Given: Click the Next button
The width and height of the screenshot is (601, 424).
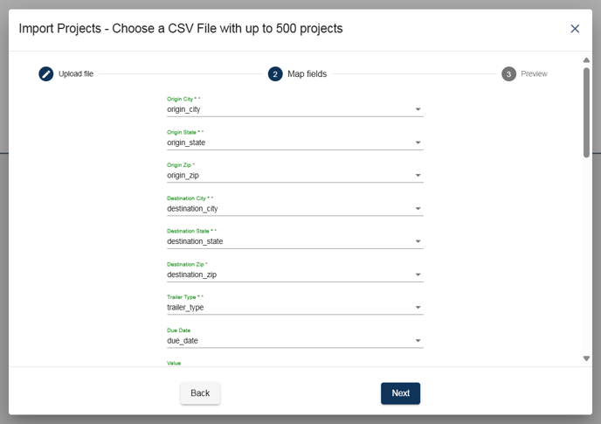Looking at the screenshot, I should coord(401,393).
